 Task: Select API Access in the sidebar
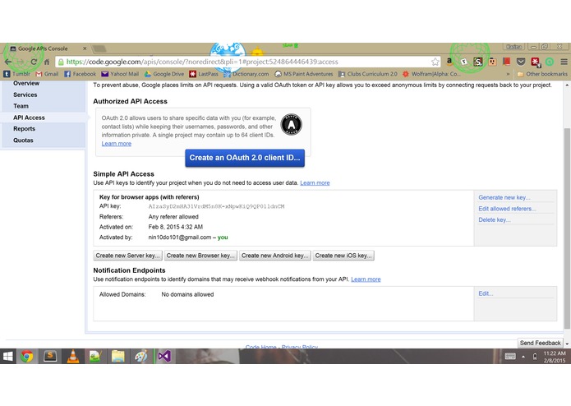click(x=29, y=118)
